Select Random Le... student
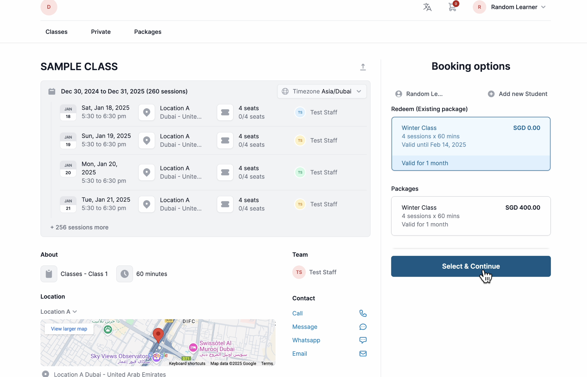The image size is (587, 377). [x=419, y=94]
